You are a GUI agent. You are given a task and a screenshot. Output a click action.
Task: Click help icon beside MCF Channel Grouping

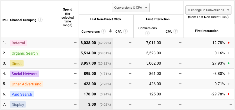[40, 20]
